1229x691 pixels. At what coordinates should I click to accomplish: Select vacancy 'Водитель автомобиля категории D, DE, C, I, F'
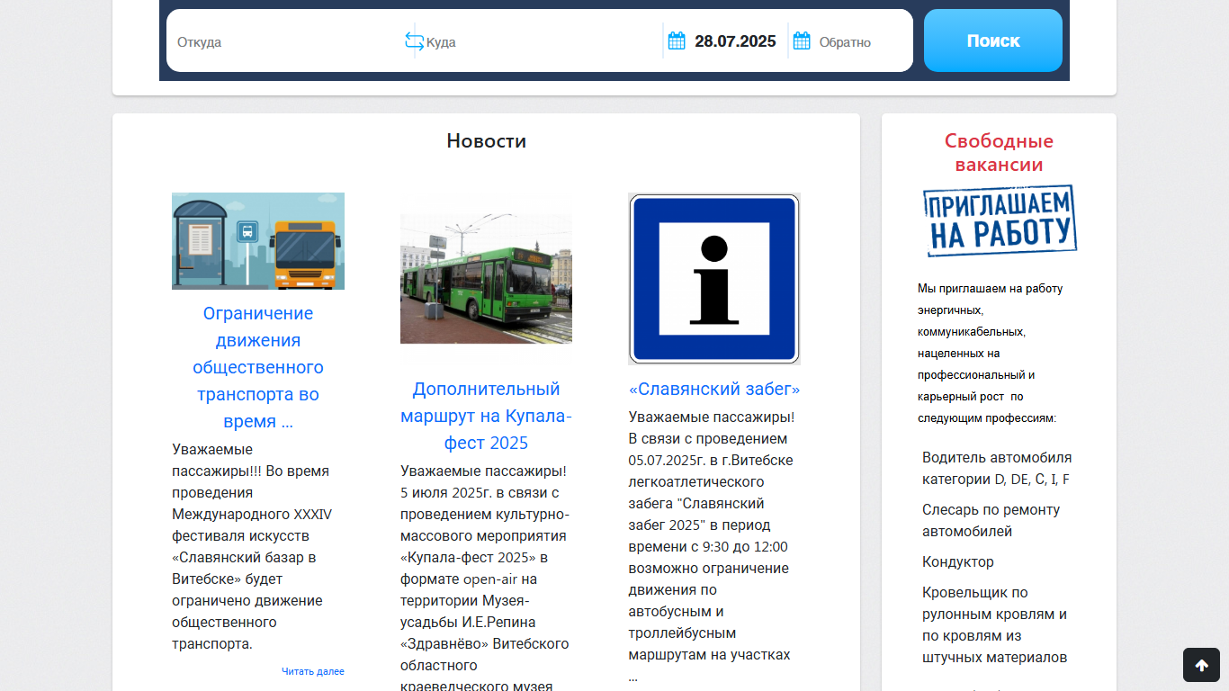click(x=997, y=468)
